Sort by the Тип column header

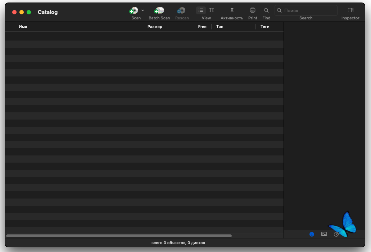click(x=220, y=27)
